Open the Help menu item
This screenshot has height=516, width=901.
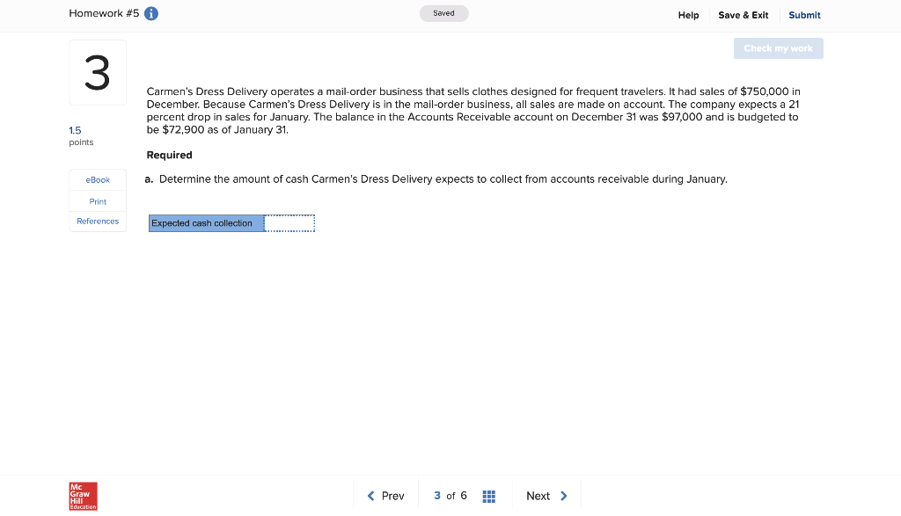click(x=689, y=15)
